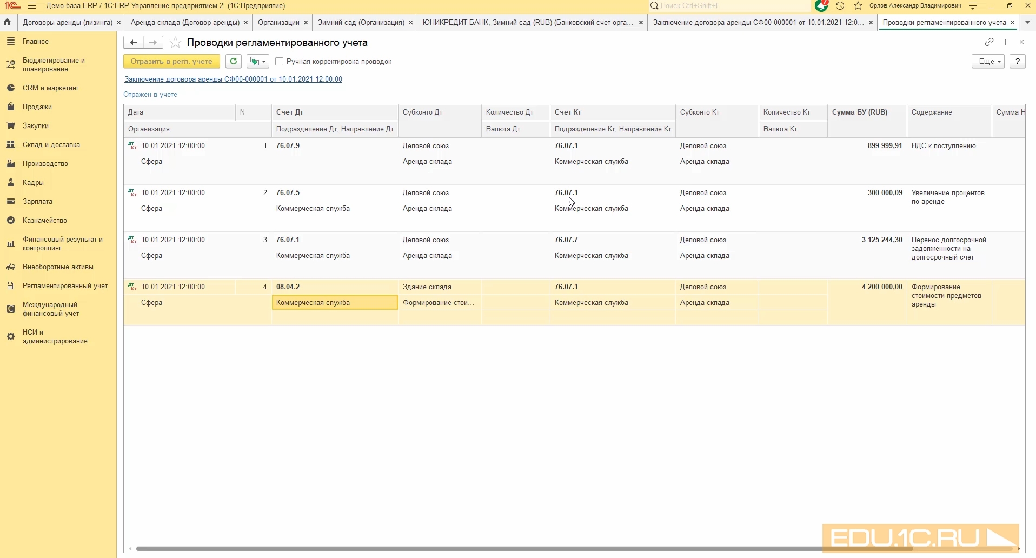Add page to favorites with the star icon
Screen dimensions: 1036x558
click(x=175, y=43)
